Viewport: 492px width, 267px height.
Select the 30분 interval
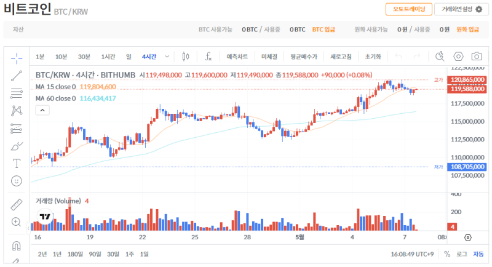[84, 57]
